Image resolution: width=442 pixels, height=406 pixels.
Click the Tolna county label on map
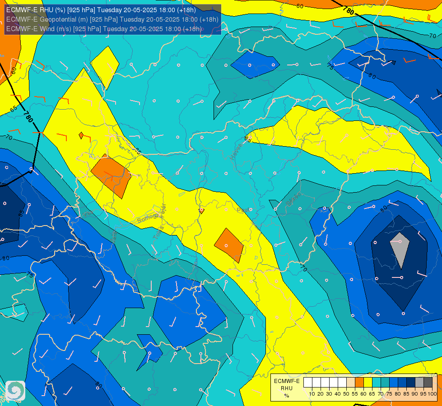158,232
